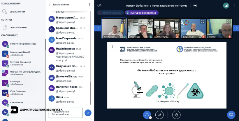
Task: Click the recording indicator icon
Action: pos(195,5)
